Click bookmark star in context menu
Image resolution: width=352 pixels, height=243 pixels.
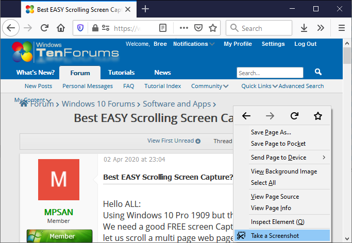point(318,116)
